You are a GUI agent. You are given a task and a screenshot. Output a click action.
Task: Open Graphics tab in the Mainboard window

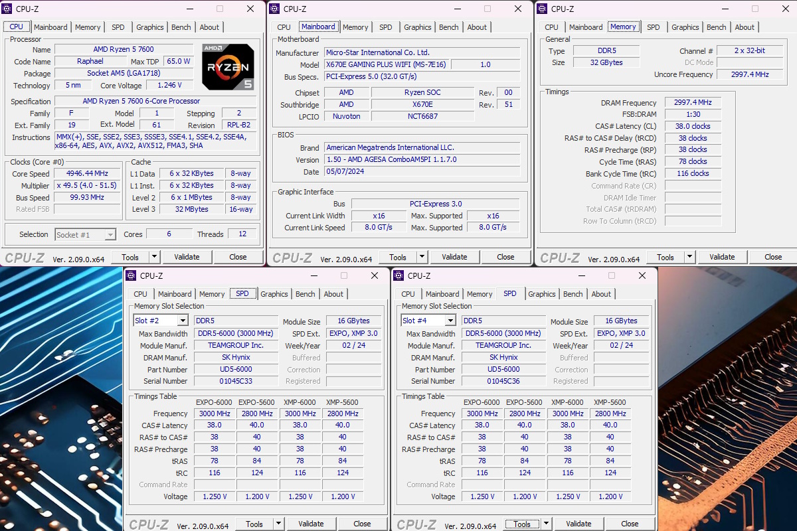(417, 27)
